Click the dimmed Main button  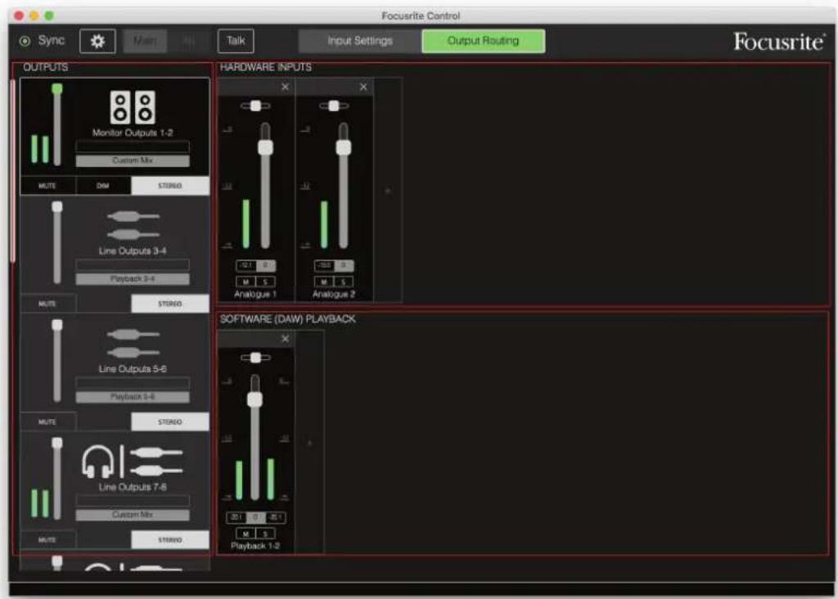coord(145,41)
